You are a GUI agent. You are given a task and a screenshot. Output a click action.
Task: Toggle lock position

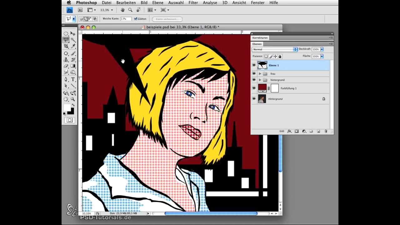[275, 57]
